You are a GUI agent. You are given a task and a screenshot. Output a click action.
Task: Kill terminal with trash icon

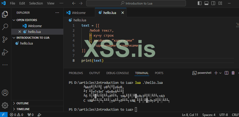233,73
